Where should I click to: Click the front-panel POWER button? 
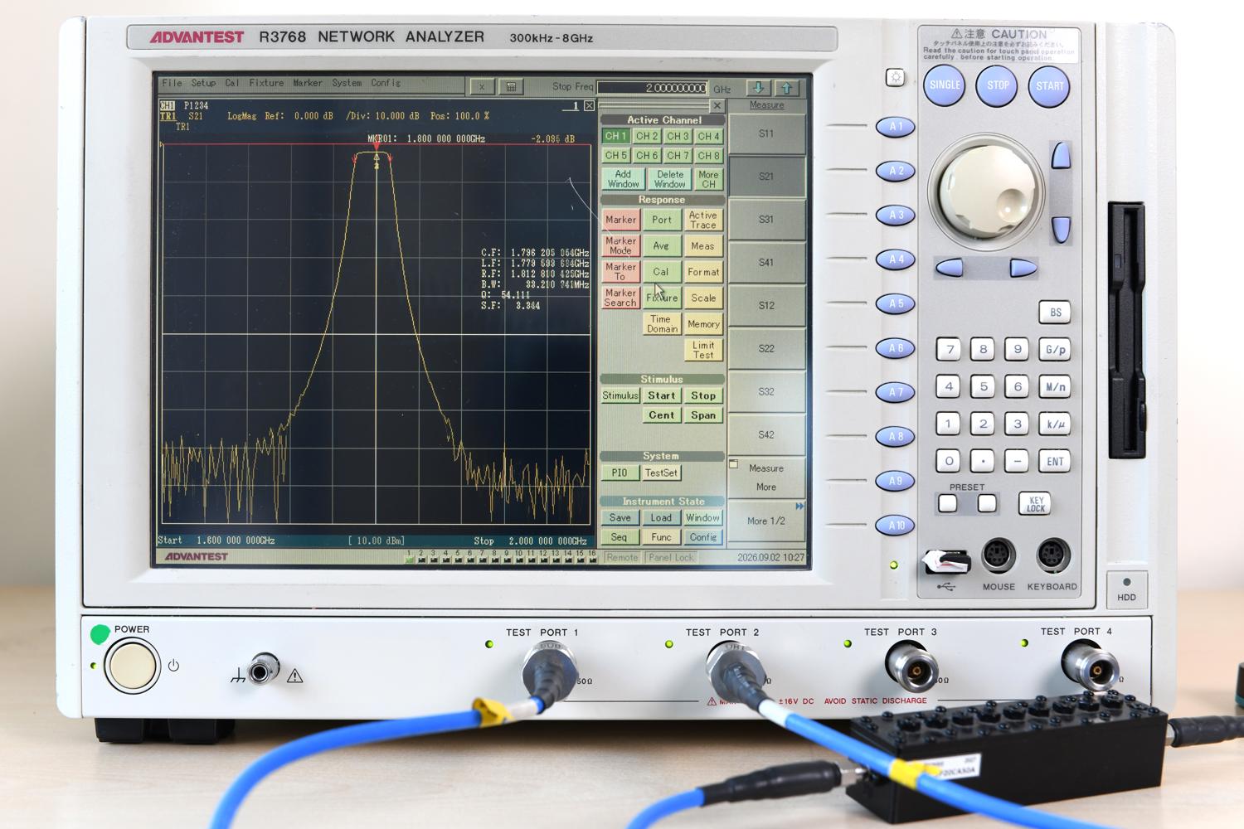point(133,666)
